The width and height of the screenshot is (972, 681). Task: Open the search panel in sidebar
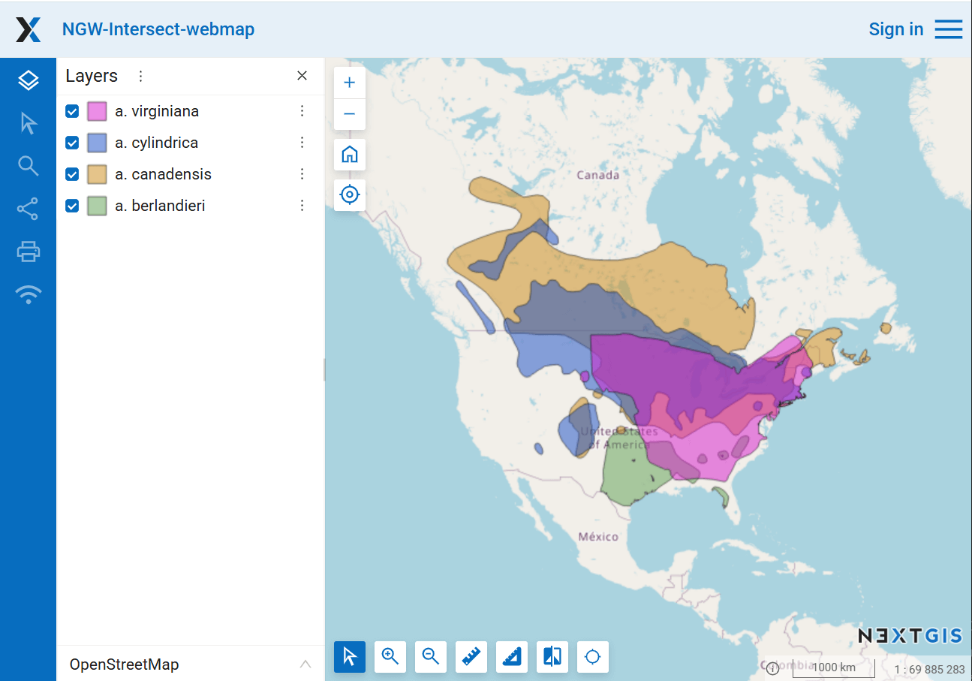(29, 166)
